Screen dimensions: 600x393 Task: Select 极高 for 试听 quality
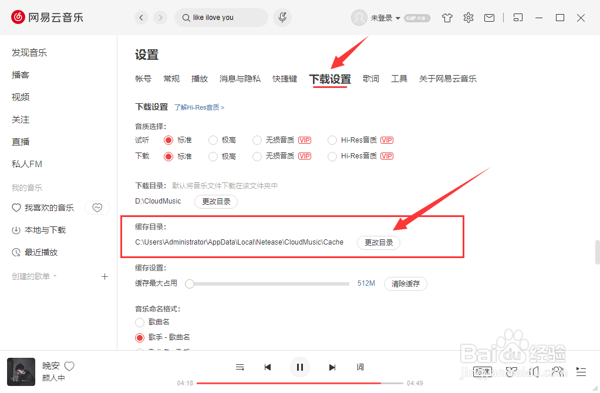[x=213, y=140]
